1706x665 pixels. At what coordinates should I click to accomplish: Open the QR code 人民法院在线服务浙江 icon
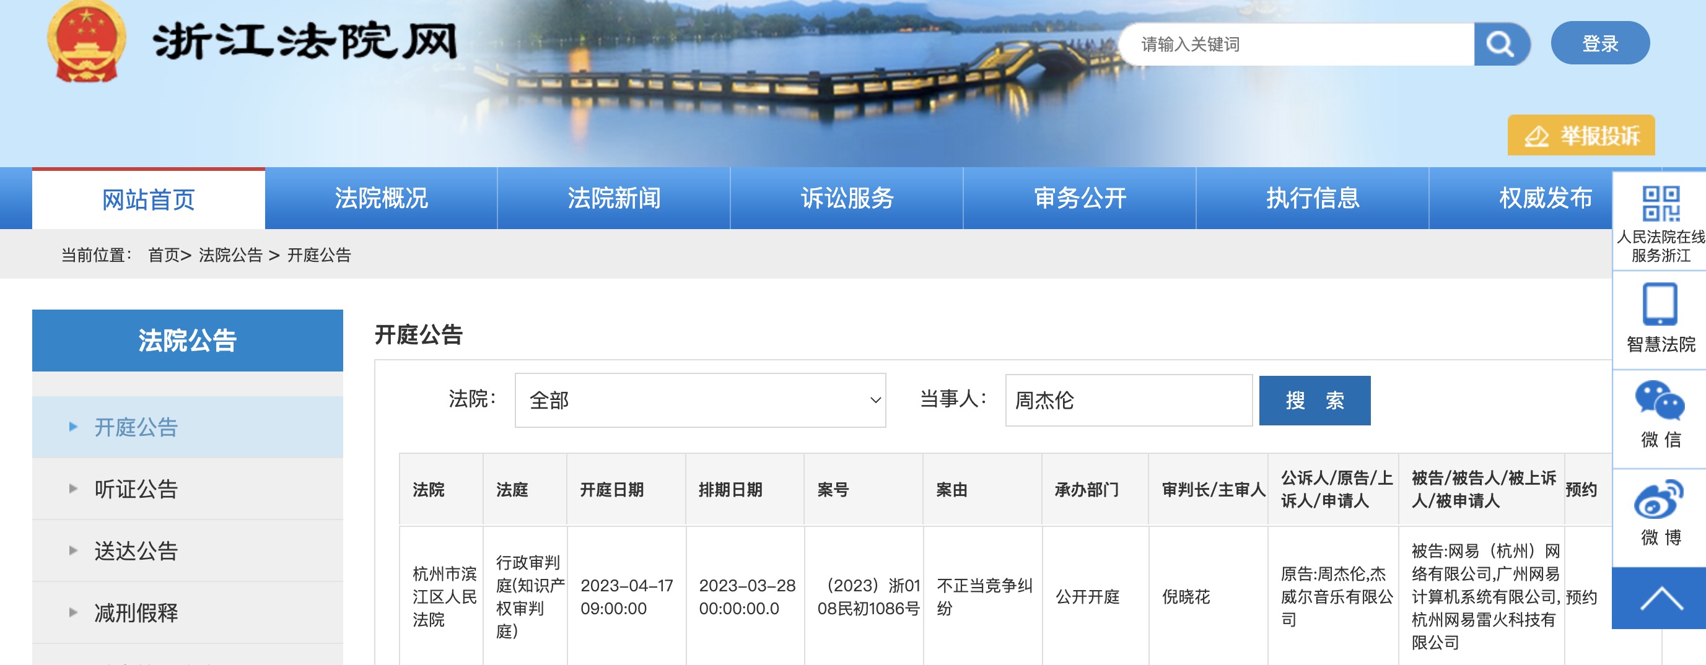1660,204
